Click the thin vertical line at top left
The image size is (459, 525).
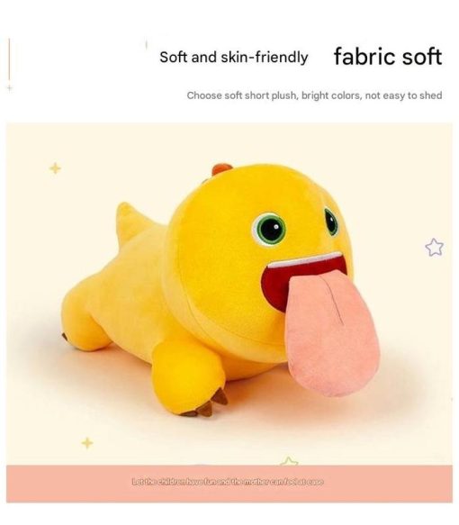click(x=9, y=59)
